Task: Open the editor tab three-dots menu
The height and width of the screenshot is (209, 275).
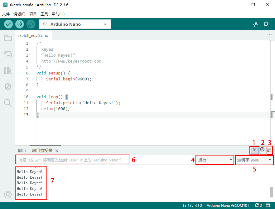Action: point(270,35)
